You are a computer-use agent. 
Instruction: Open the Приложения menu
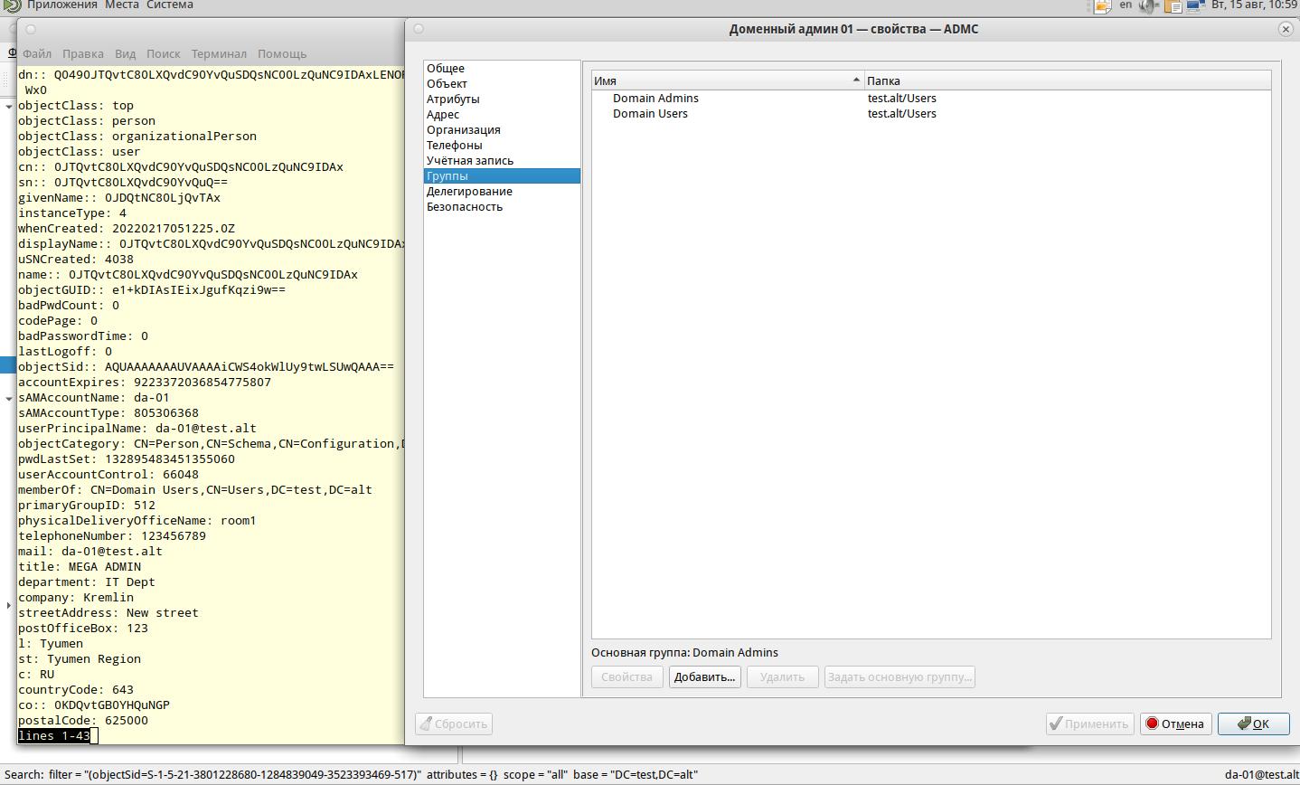61,5
